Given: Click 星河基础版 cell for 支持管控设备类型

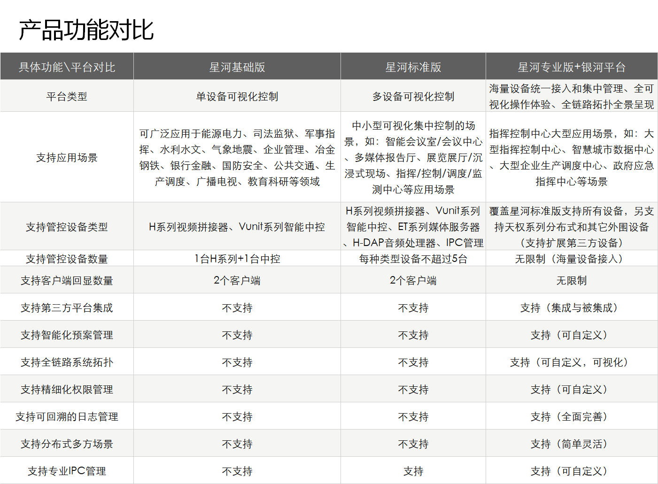Looking at the screenshot, I should (237, 227).
